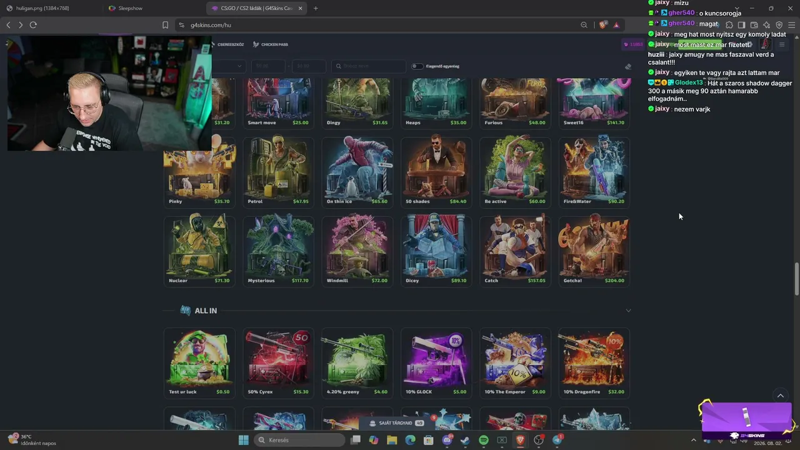
Task: Go back with the browser back arrow
Action: [x=8, y=25]
